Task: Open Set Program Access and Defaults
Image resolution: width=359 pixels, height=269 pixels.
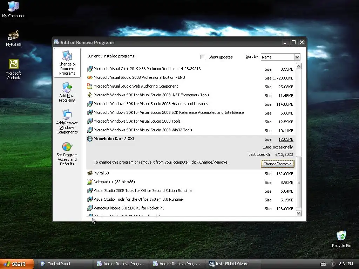Action: (67, 154)
